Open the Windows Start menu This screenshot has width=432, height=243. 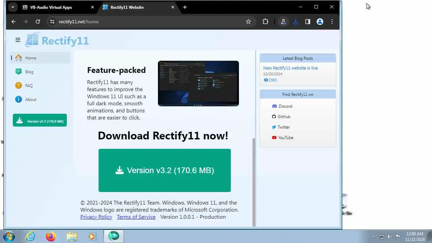pyautogui.click(x=9, y=236)
